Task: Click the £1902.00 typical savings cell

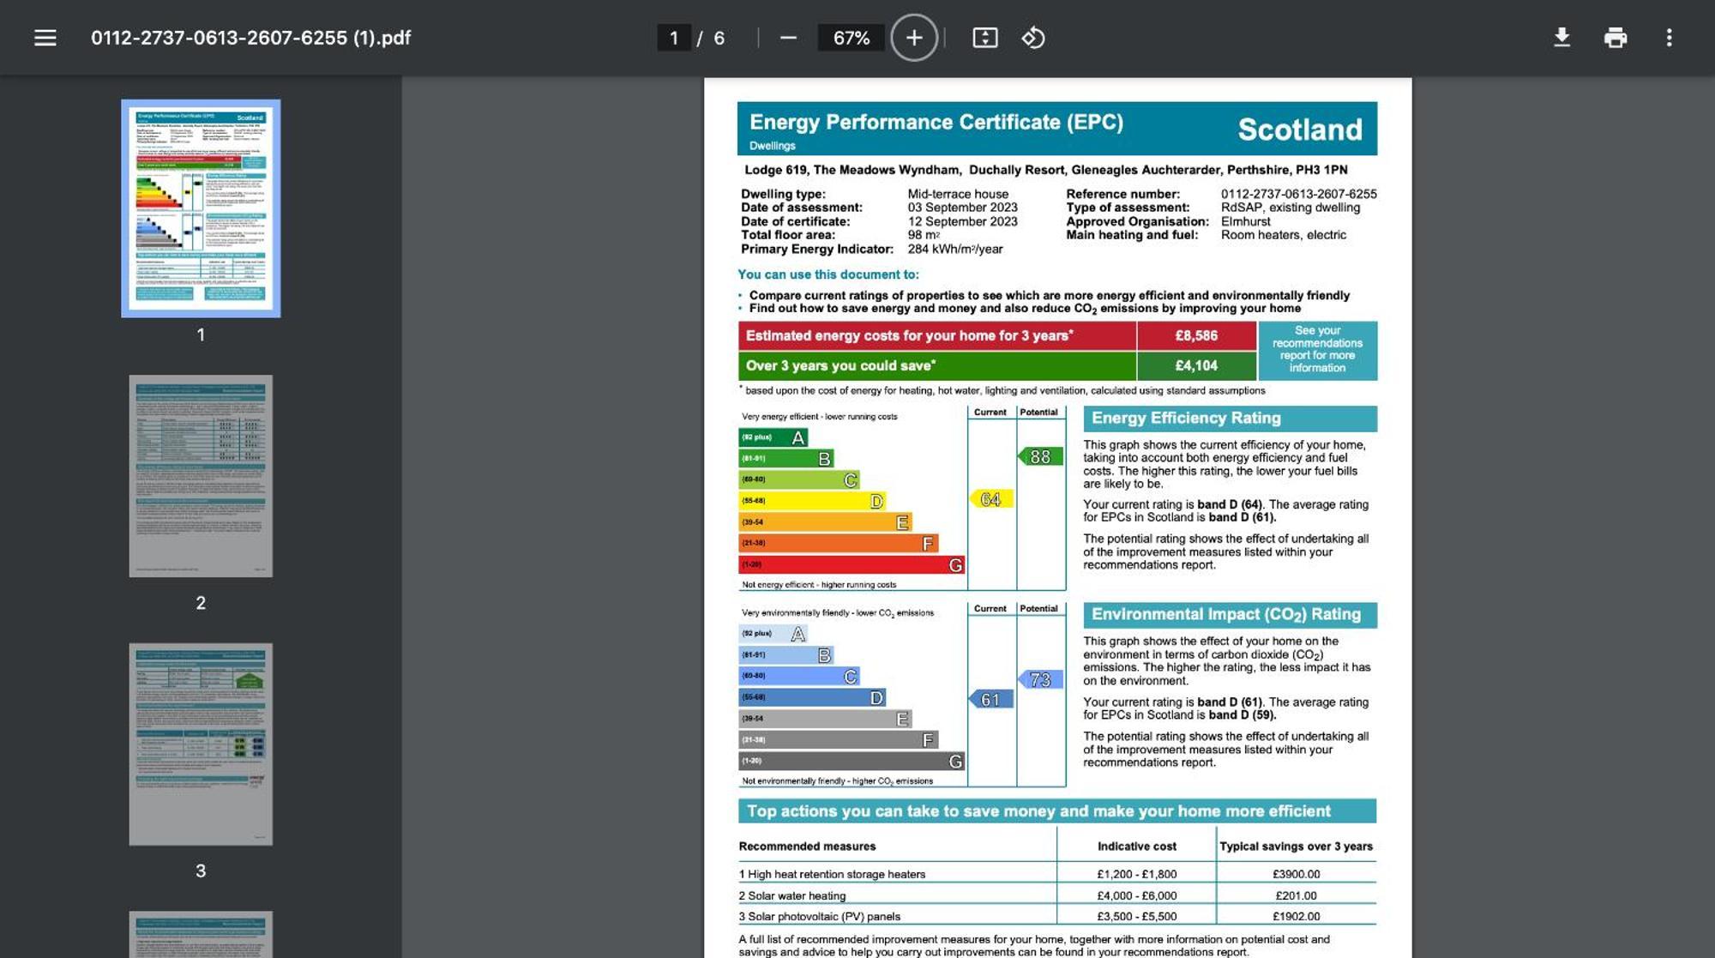Action: [1296, 916]
